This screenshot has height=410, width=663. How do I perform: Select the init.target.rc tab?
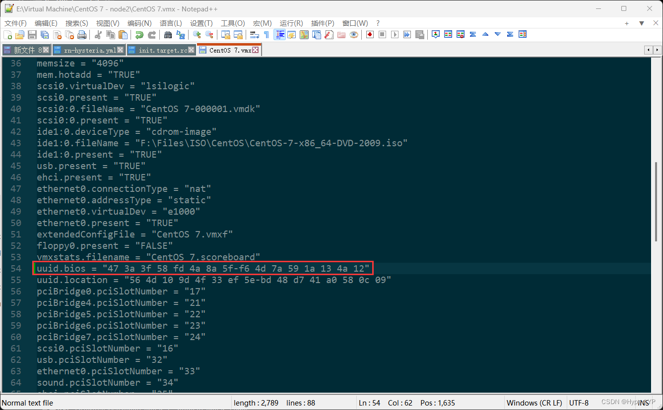click(x=158, y=50)
